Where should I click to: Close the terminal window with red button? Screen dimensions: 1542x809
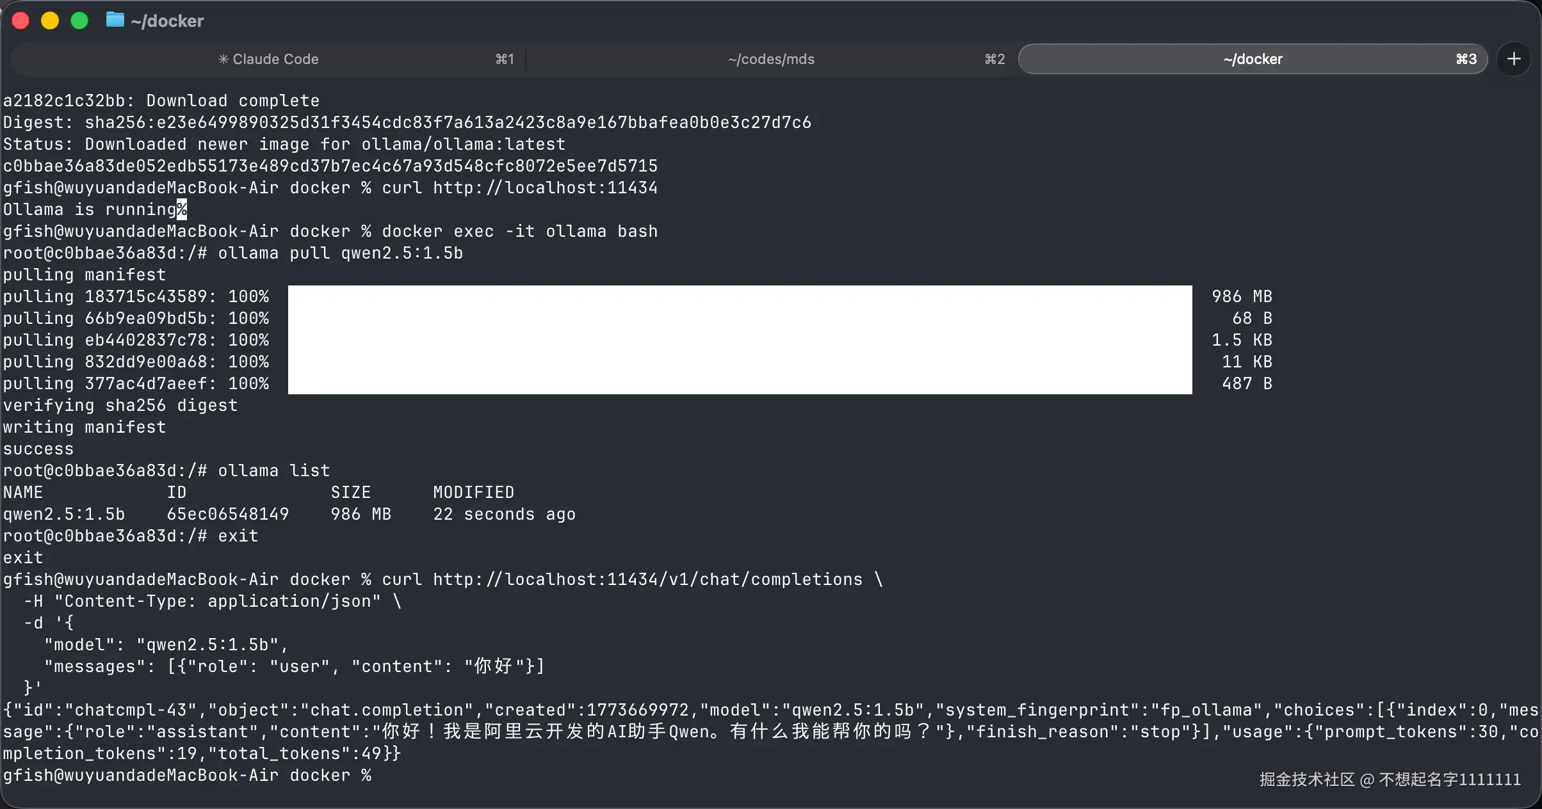(20, 20)
